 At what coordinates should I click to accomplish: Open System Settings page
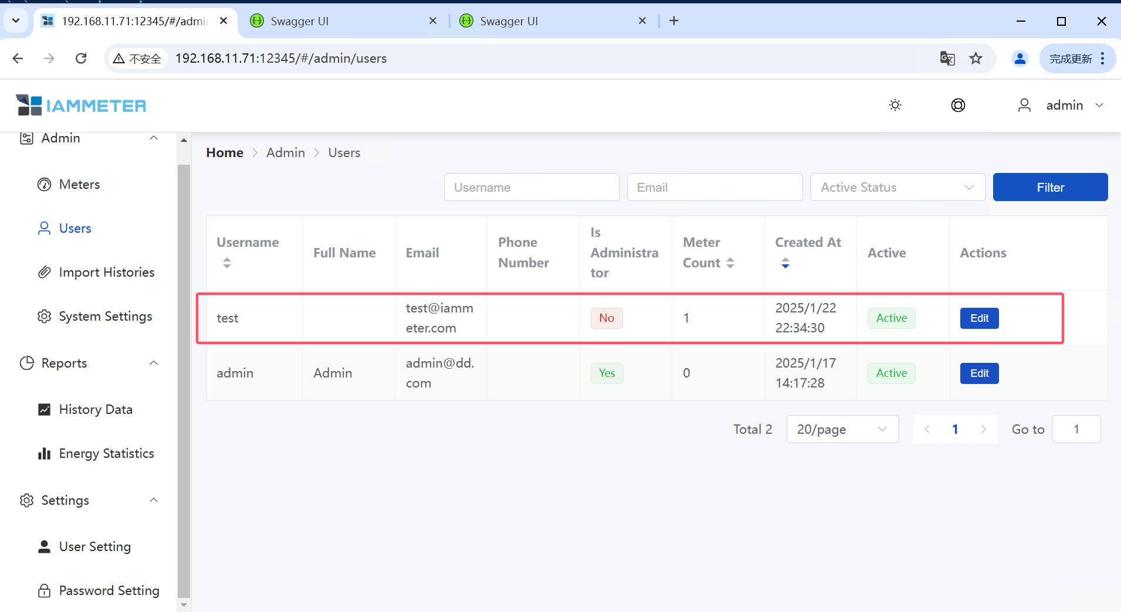tap(106, 317)
